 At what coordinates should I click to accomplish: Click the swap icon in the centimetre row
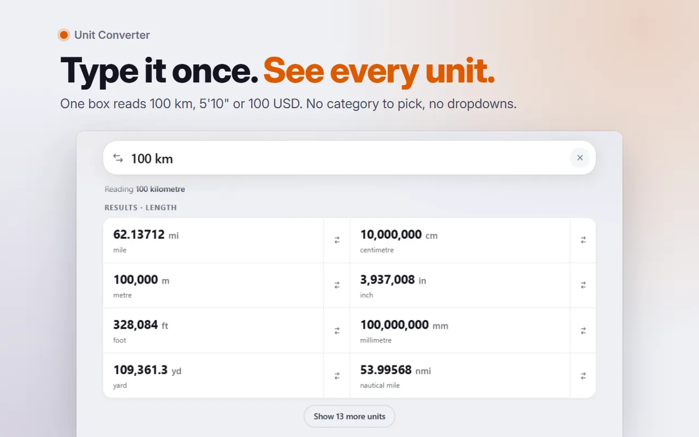(x=583, y=240)
